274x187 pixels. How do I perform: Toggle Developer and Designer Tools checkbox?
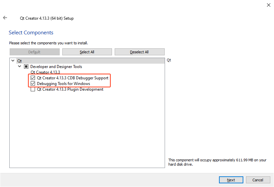tap(26, 66)
